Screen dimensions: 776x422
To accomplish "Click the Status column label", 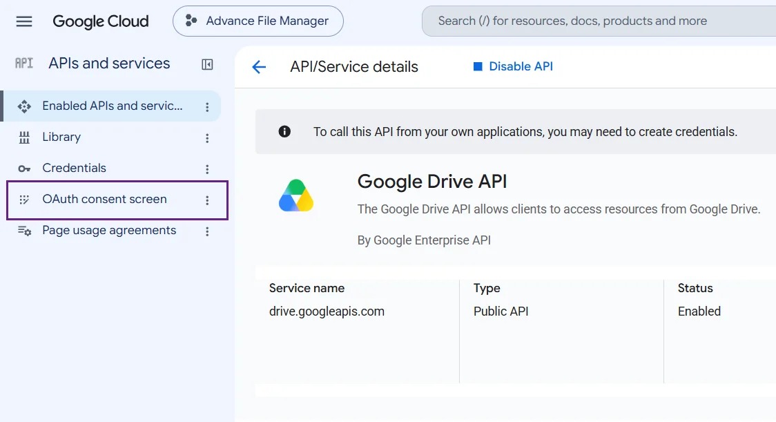I will [x=695, y=288].
